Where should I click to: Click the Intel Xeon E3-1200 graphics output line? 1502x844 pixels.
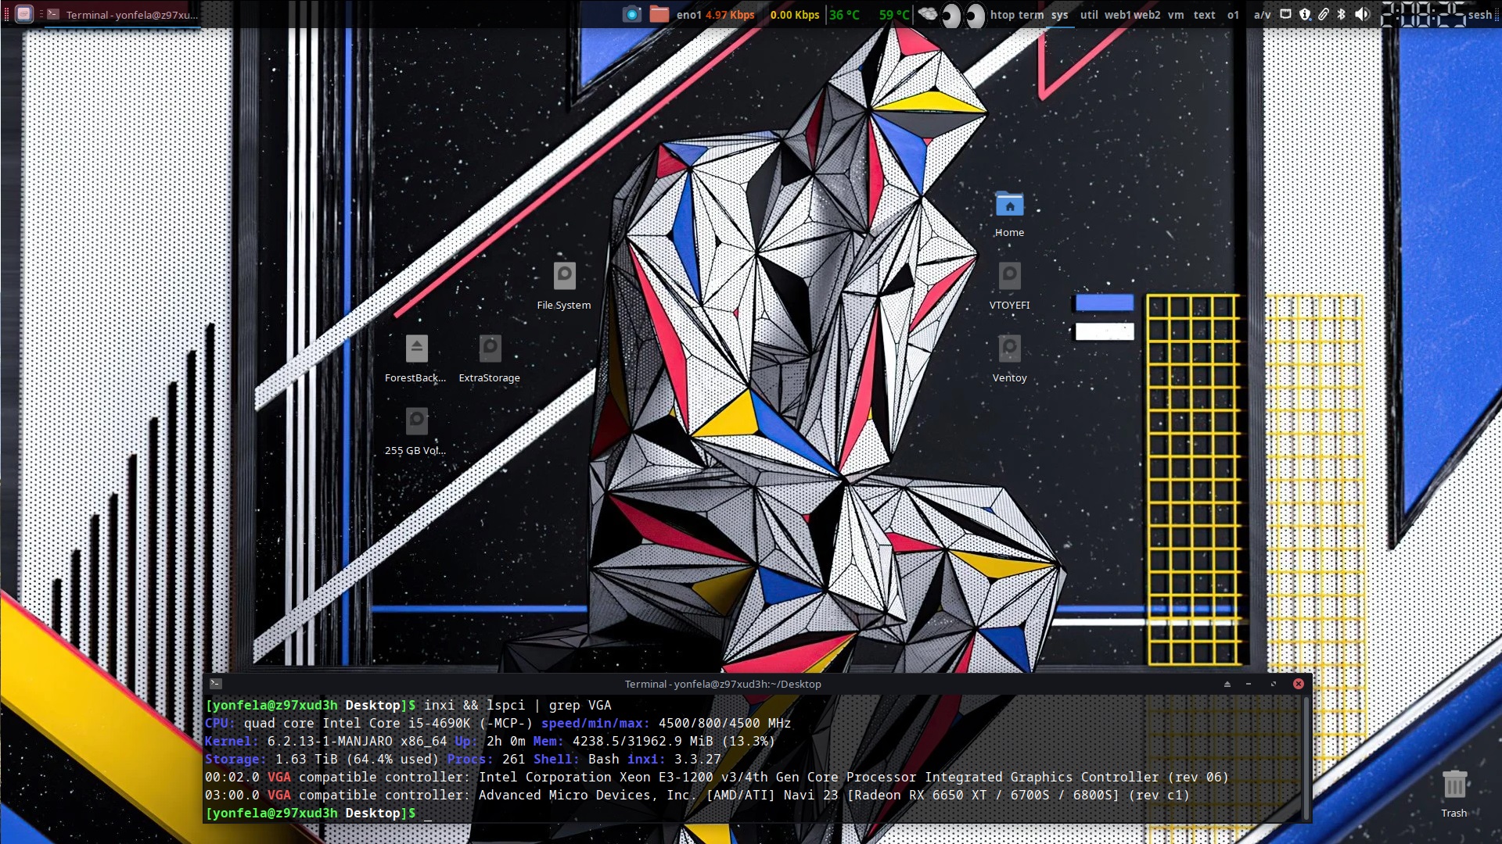click(717, 777)
